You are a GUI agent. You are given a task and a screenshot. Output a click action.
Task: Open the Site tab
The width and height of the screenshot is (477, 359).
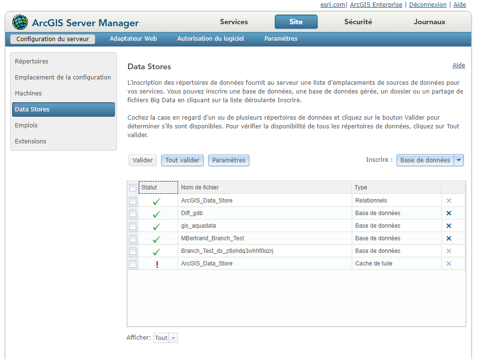(296, 22)
